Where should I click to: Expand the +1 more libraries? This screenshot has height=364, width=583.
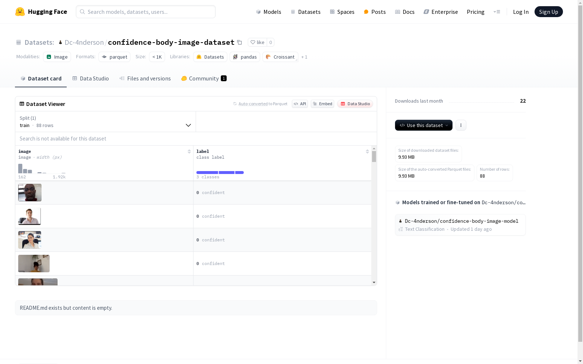pyautogui.click(x=304, y=57)
